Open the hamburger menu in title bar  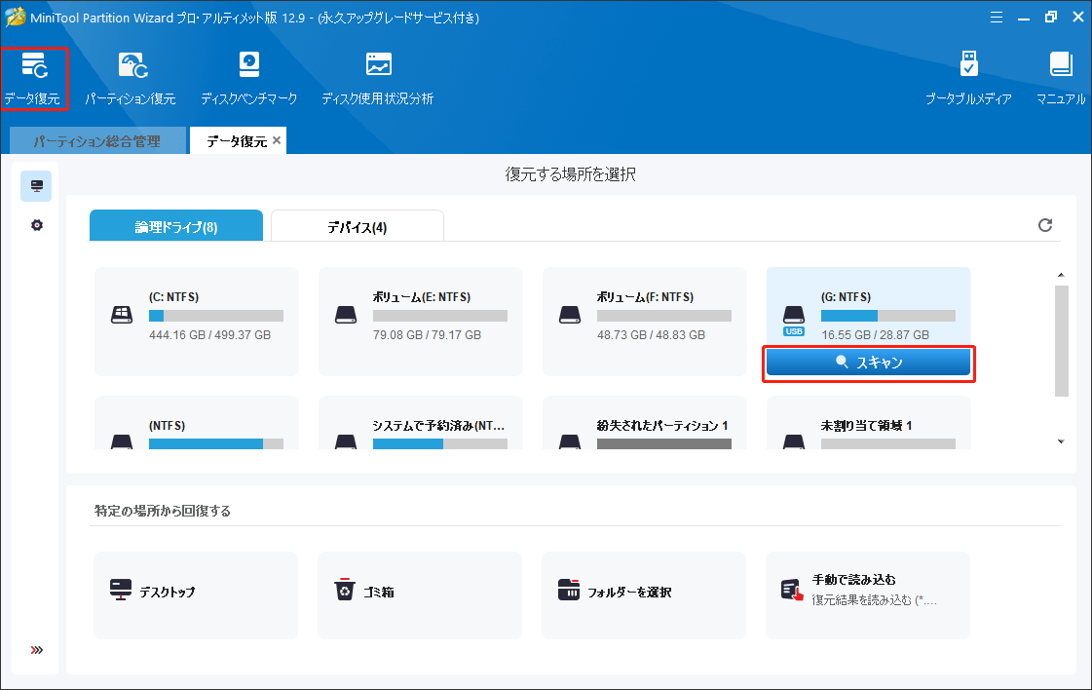pos(997,18)
